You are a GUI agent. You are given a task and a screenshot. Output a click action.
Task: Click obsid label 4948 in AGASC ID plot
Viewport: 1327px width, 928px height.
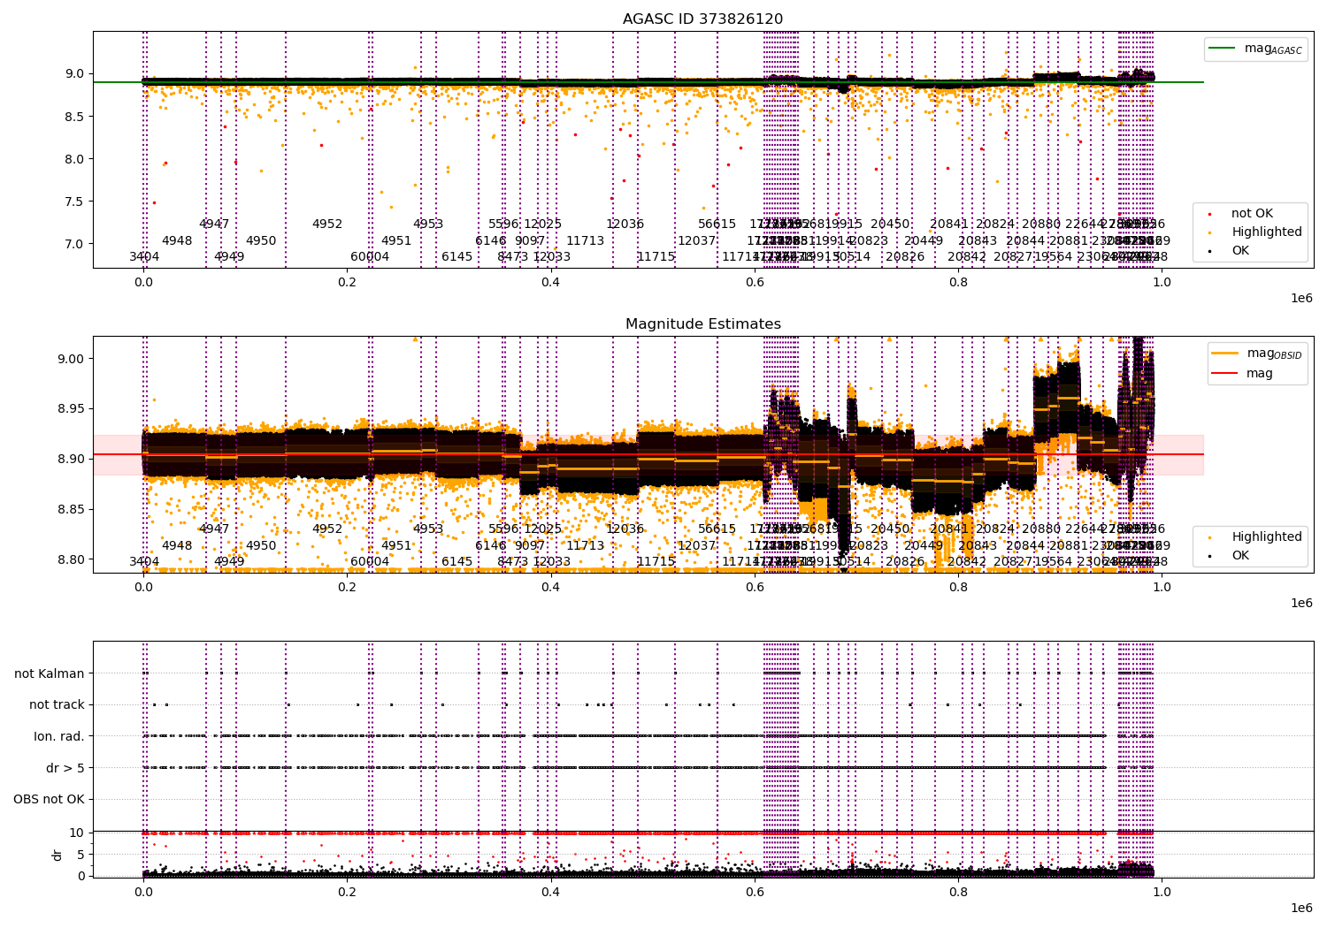click(177, 240)
